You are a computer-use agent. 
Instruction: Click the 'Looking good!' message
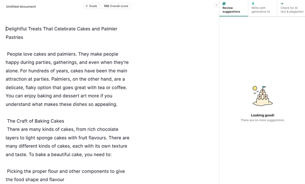[262, 115]
